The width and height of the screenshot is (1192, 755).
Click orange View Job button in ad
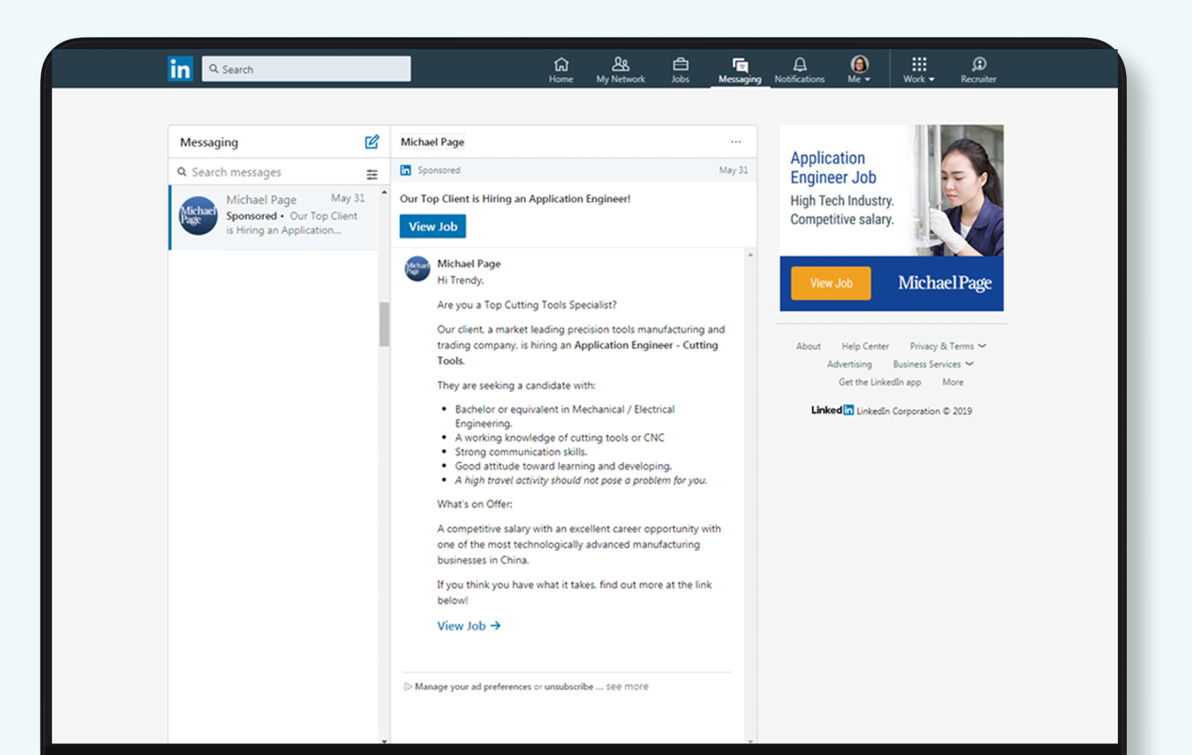831,283
